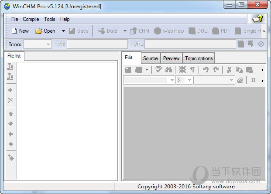Click the second tree-structure icon in File list
This screenshot has height=194, width=271.
click(x=10, y=77)
